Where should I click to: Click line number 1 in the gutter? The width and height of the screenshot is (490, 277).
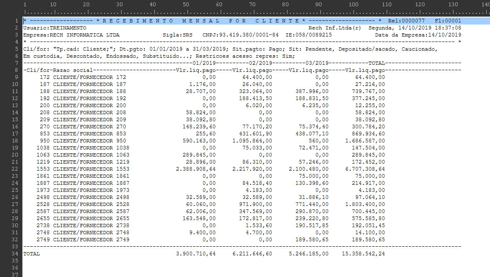coord(17,21)
